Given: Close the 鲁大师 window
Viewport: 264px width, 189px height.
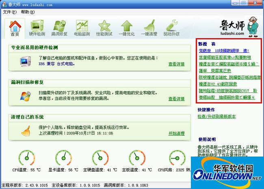Looking at the screenshot, I should 255,3.
